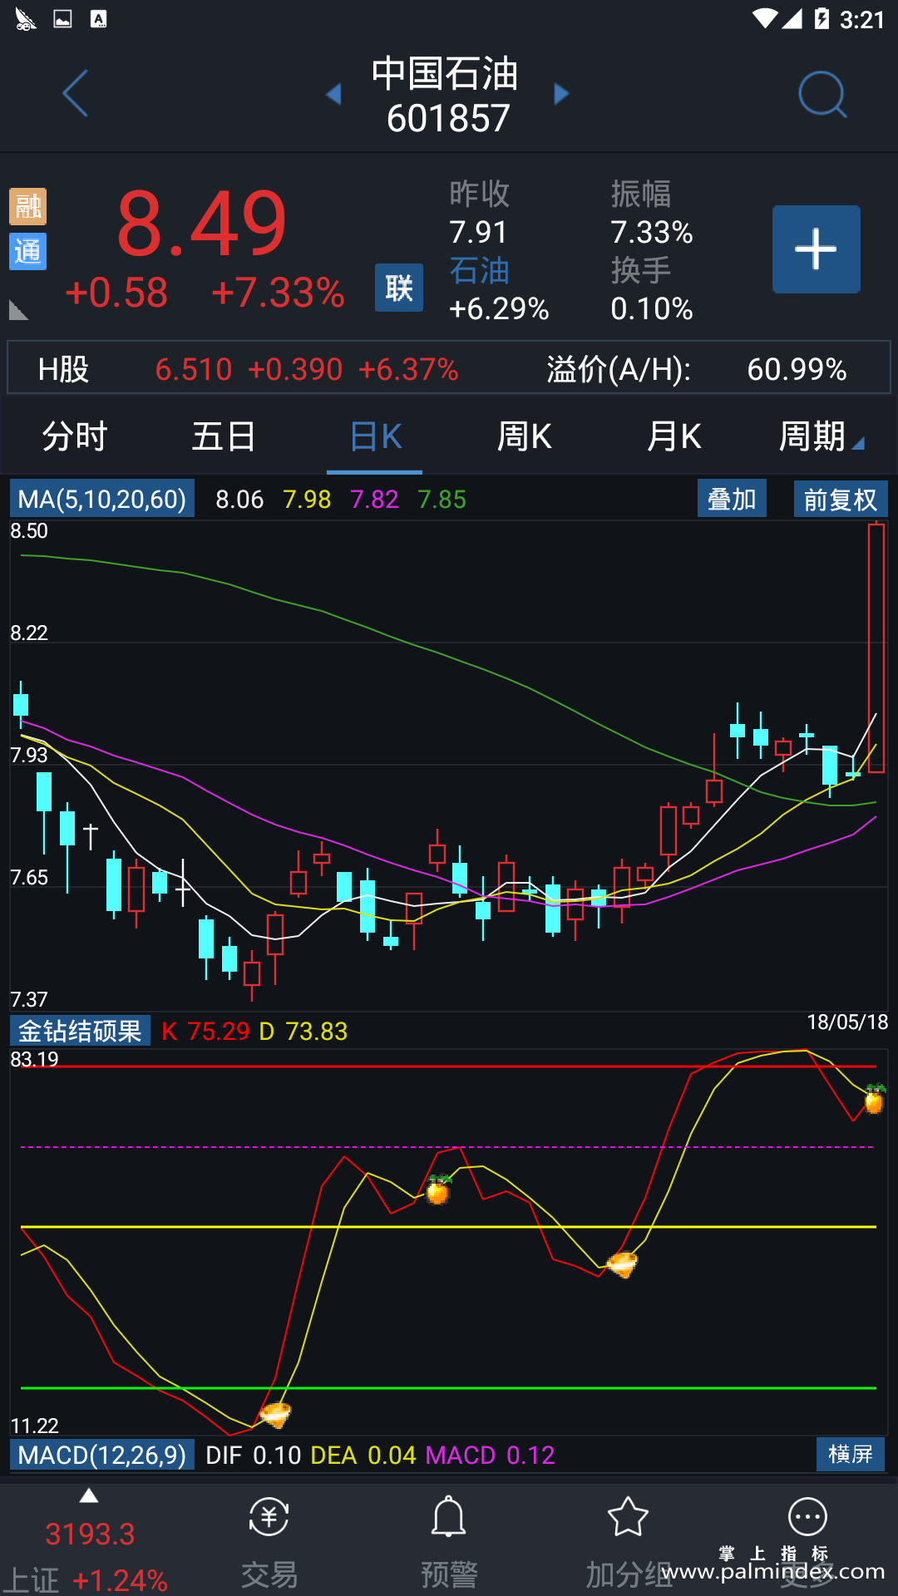Screen dimensions: 898x1596
Task: Tap the 溢价(A/H) value 60.99%
Action: 797,369
